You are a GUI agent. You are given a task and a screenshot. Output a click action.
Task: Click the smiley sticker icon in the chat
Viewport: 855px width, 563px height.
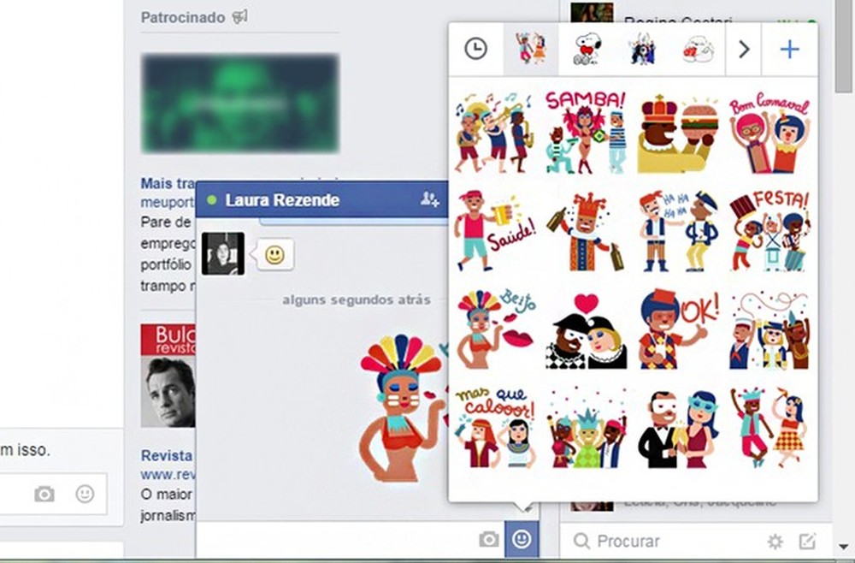pos(521,540)
